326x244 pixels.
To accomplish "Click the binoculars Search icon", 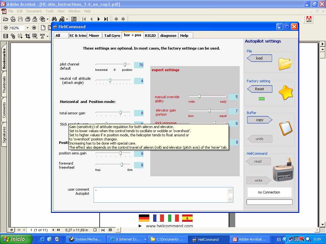I will pos(54,19).
